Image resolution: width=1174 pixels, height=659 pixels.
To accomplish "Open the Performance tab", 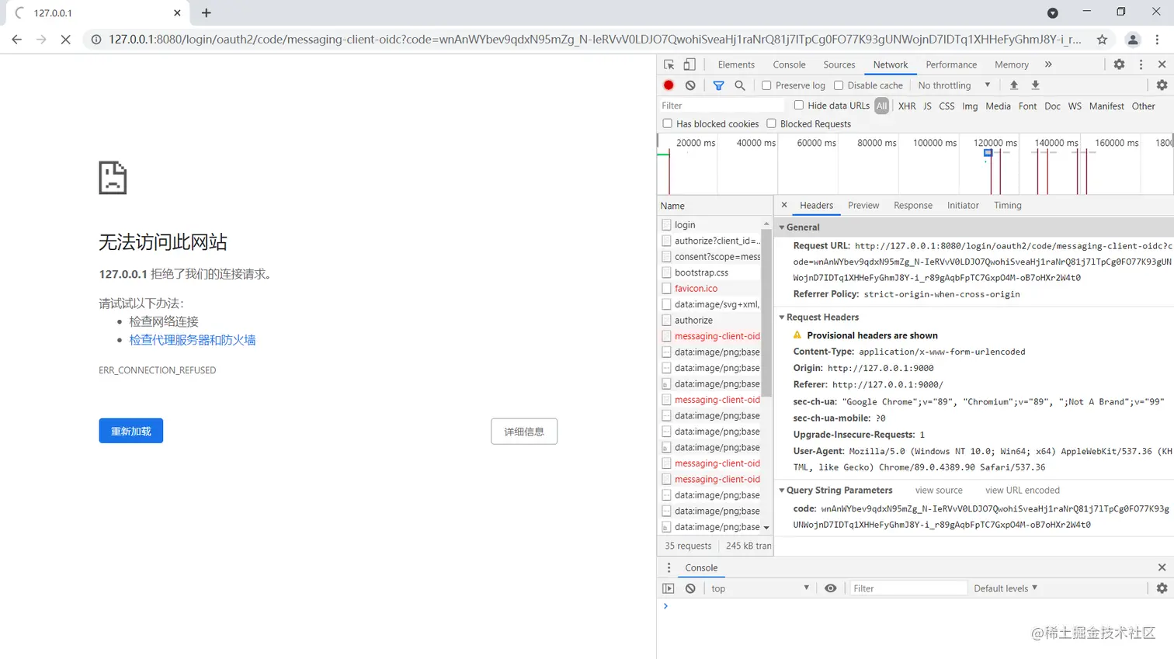I will [x=951, y=64].
